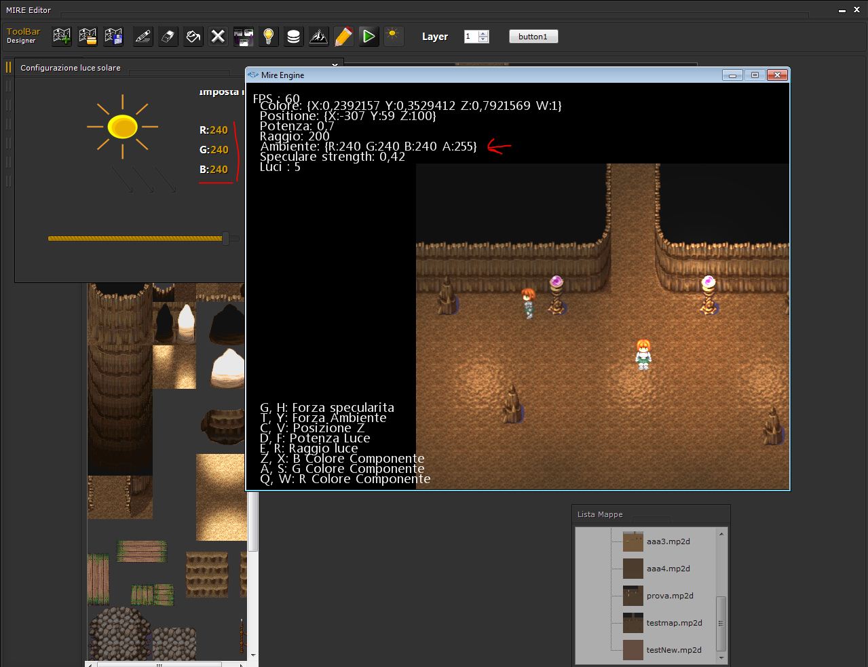Select the pen draw tool in toolbar
Image resolution: width=868 pixels, height=667 pixels.
pyautogui.click(x=143, y=37)
